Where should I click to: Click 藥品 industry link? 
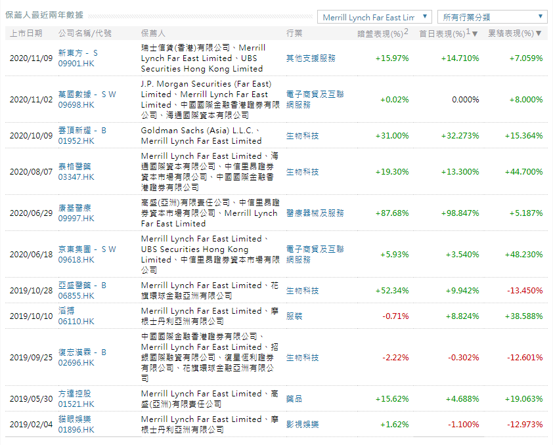point(294,398)
